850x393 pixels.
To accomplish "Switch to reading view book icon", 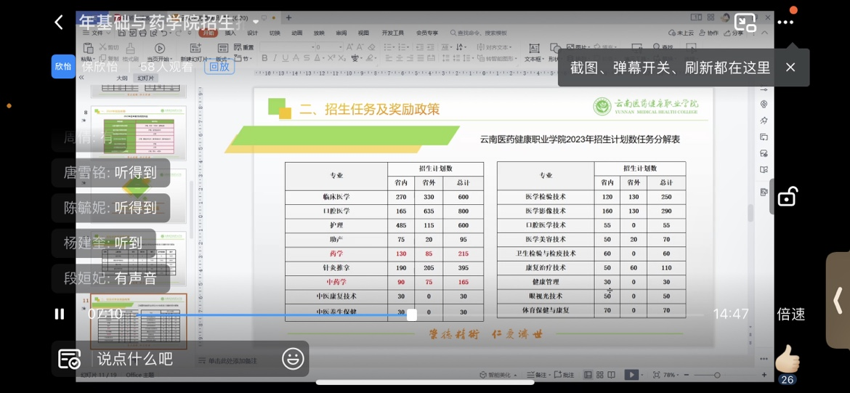I will point(612,375).
